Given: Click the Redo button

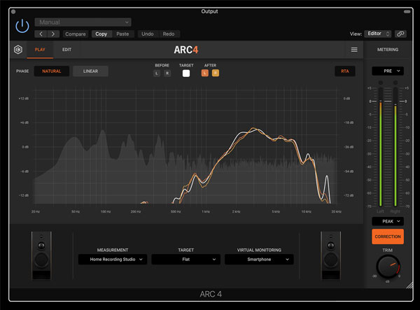Looking at the screenshot, I should coord(169,34).
